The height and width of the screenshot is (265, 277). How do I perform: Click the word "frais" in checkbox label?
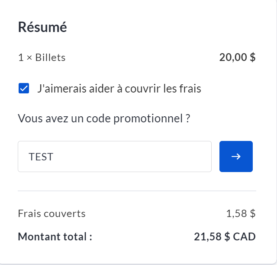pyautogui.click(x=190, y=89)
